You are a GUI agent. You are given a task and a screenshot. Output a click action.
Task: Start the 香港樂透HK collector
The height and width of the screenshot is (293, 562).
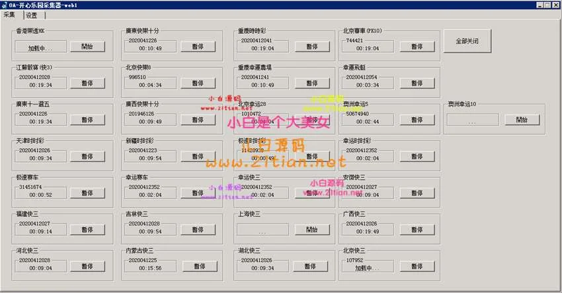87,47
